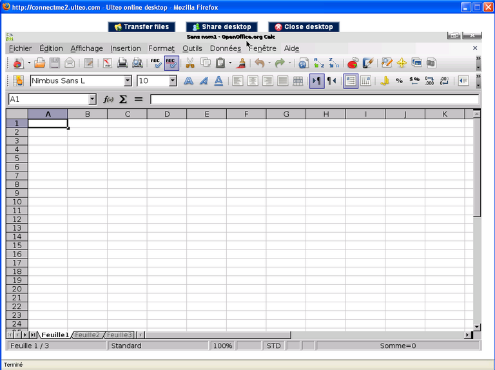Viewport: 495px width, 370px height.
Task: Click the Close desktop button
Action: 304,27
